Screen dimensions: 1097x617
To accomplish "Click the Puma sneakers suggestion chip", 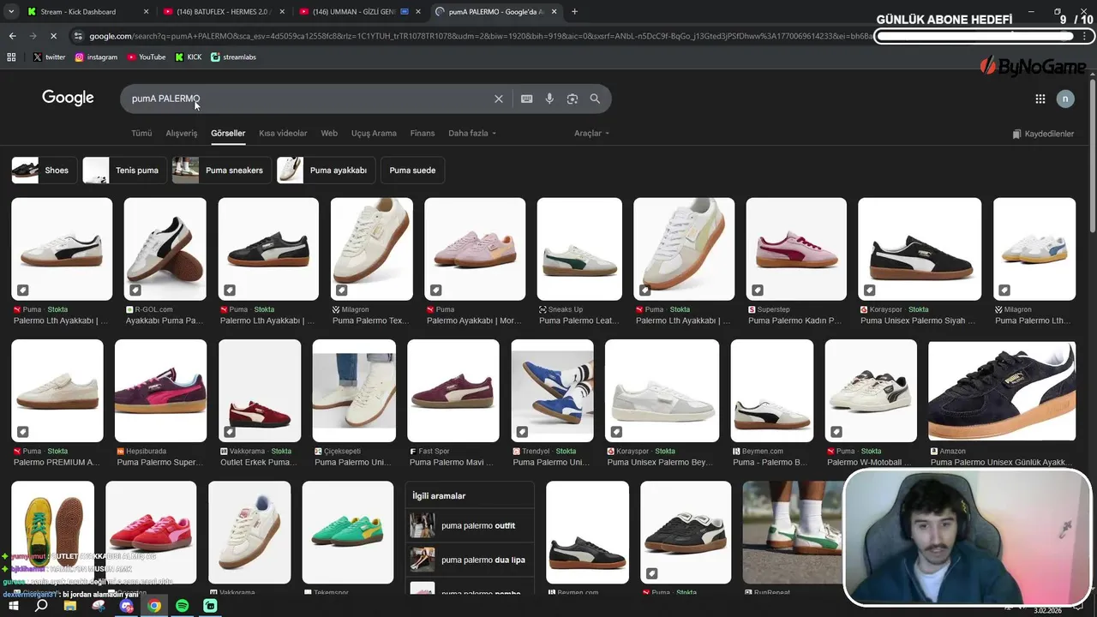I will [x=221, y=171].
